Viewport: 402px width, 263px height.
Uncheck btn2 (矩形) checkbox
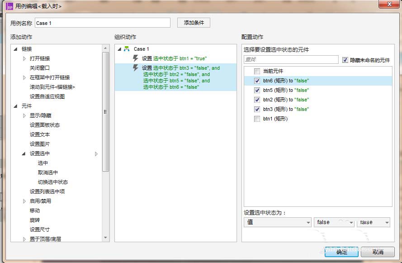coord(257,100)
